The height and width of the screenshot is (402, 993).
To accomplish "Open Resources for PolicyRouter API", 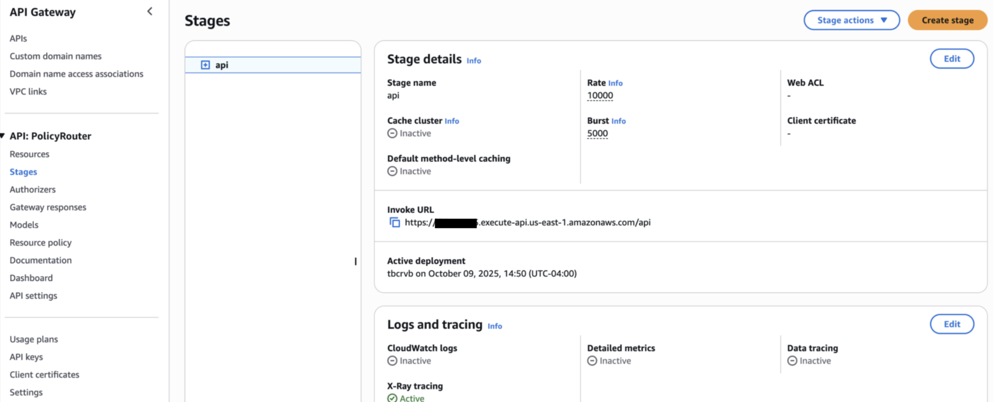I will [x=29, y=154].
